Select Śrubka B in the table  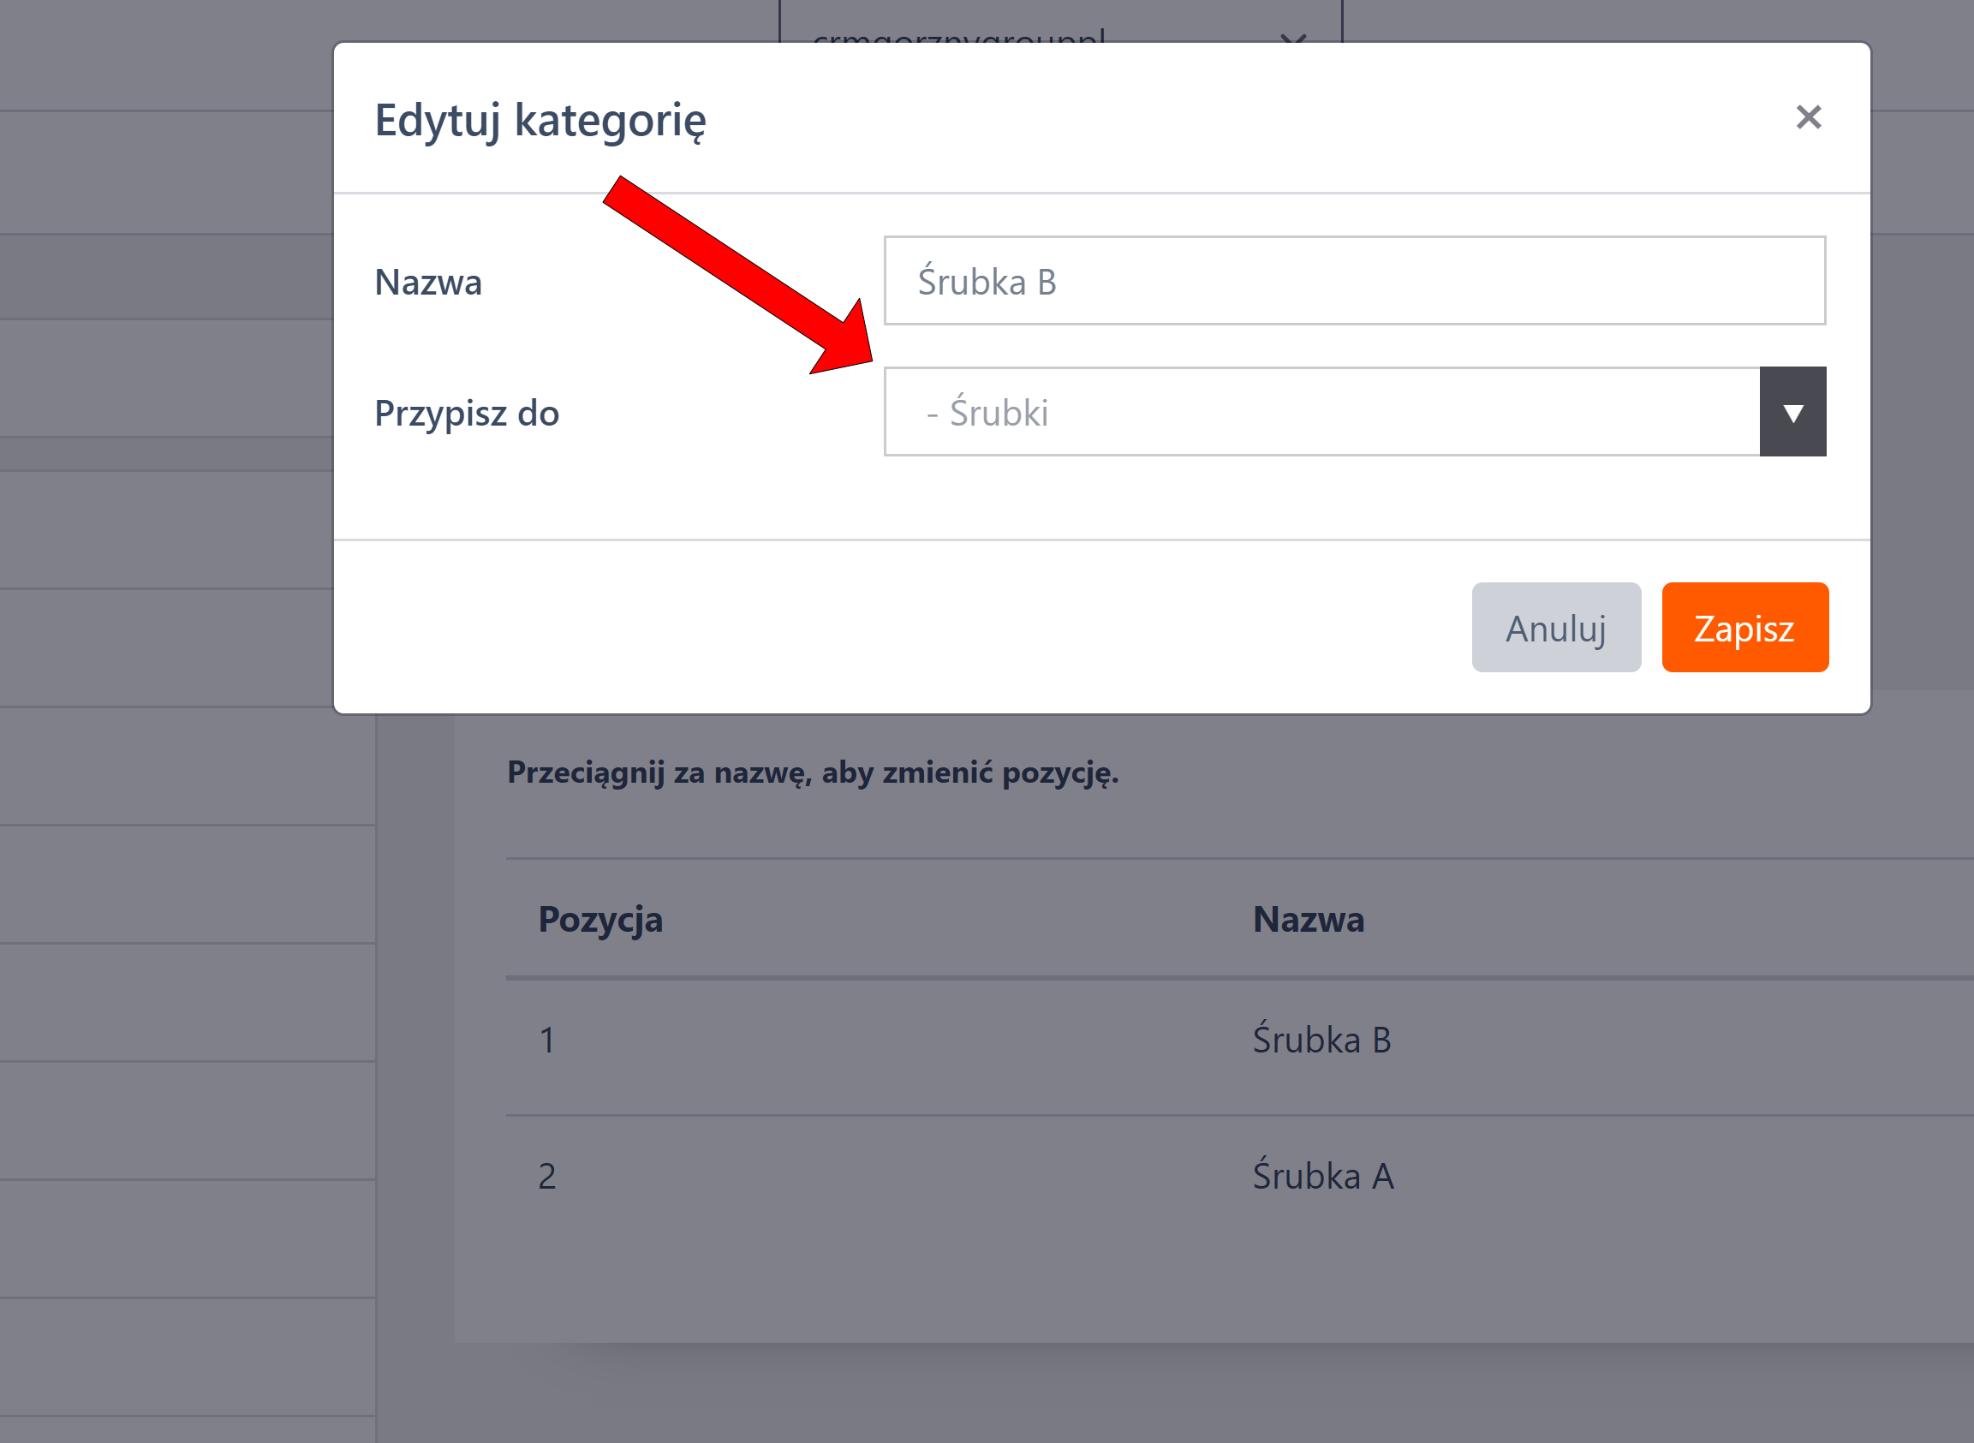point(1321,1041)
